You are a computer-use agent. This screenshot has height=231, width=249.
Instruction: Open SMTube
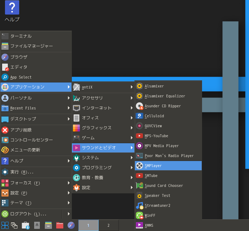(168, 176)
